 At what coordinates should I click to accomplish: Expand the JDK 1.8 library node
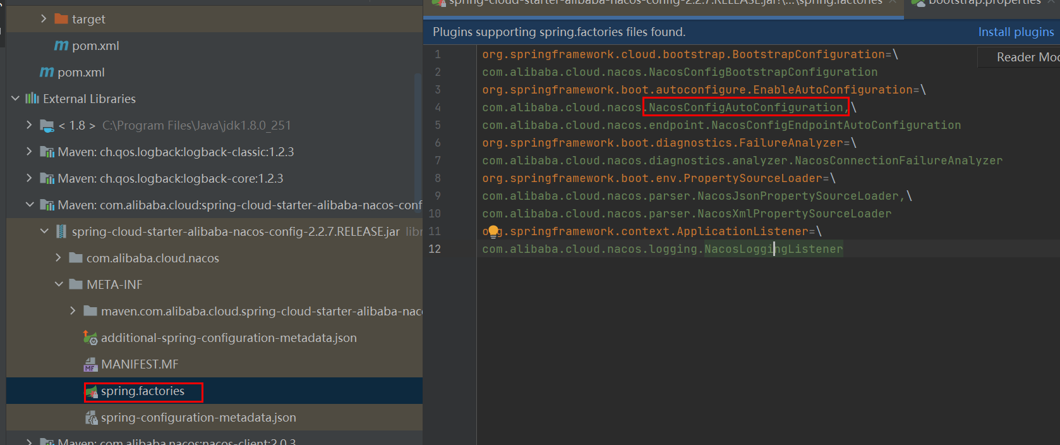pyautogui.click(x=29, y=125)
